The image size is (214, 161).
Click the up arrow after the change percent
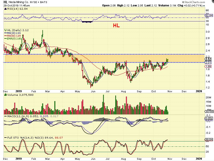point(204,6)
